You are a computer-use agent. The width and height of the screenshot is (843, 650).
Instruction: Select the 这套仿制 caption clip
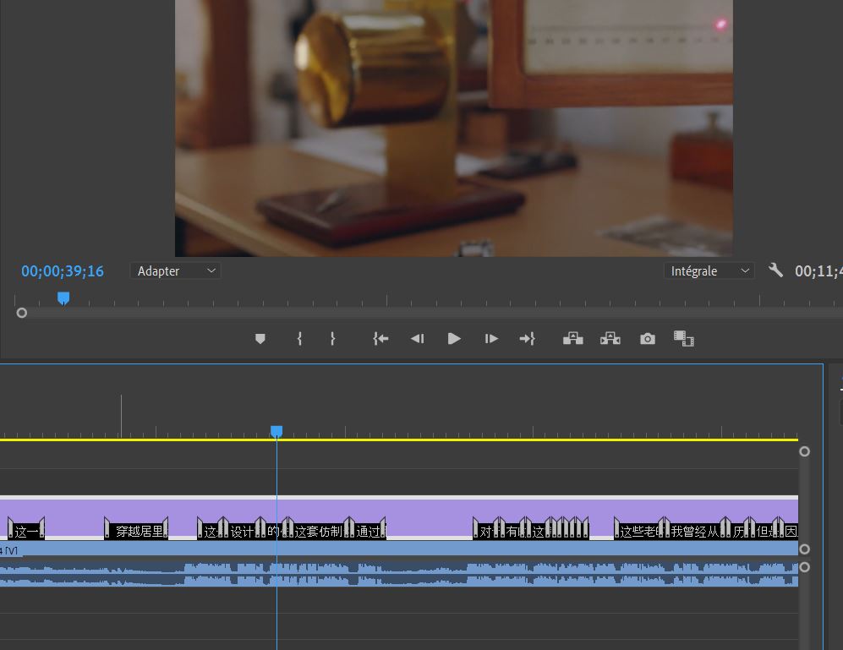point(318,532)
